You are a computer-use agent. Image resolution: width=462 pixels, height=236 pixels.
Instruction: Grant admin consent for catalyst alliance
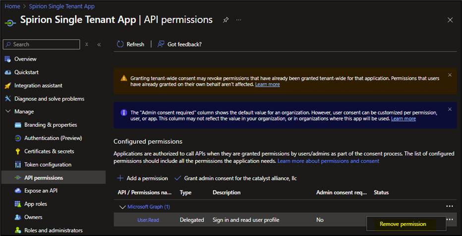pyautogui.click(x=236, y=178)
